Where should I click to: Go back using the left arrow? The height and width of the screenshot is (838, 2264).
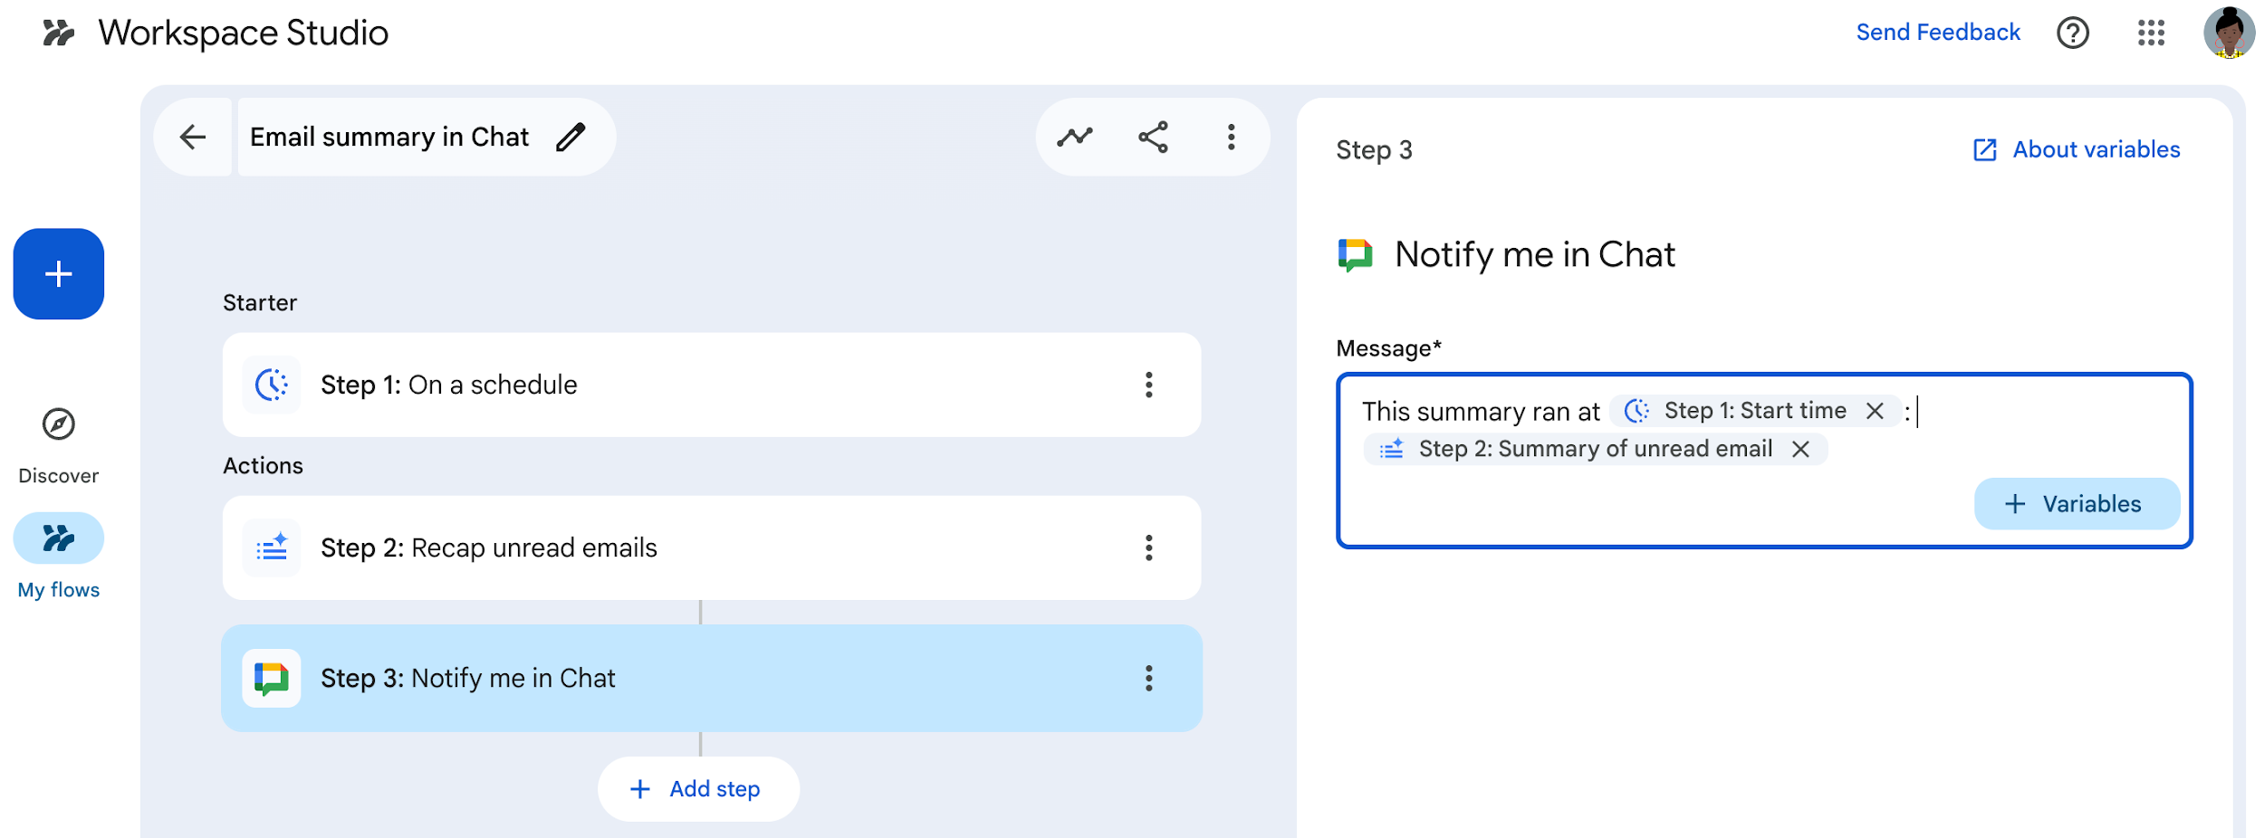[x=193, y=138]
